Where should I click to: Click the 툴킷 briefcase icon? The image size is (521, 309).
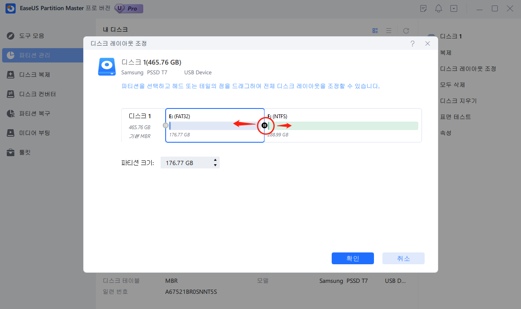click(11, 152)
